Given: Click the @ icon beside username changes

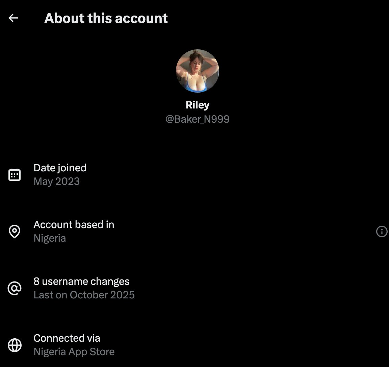Looking at the screenshot, I should pos(15,288).
